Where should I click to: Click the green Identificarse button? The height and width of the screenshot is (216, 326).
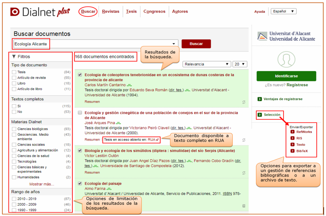coord(286,76)
